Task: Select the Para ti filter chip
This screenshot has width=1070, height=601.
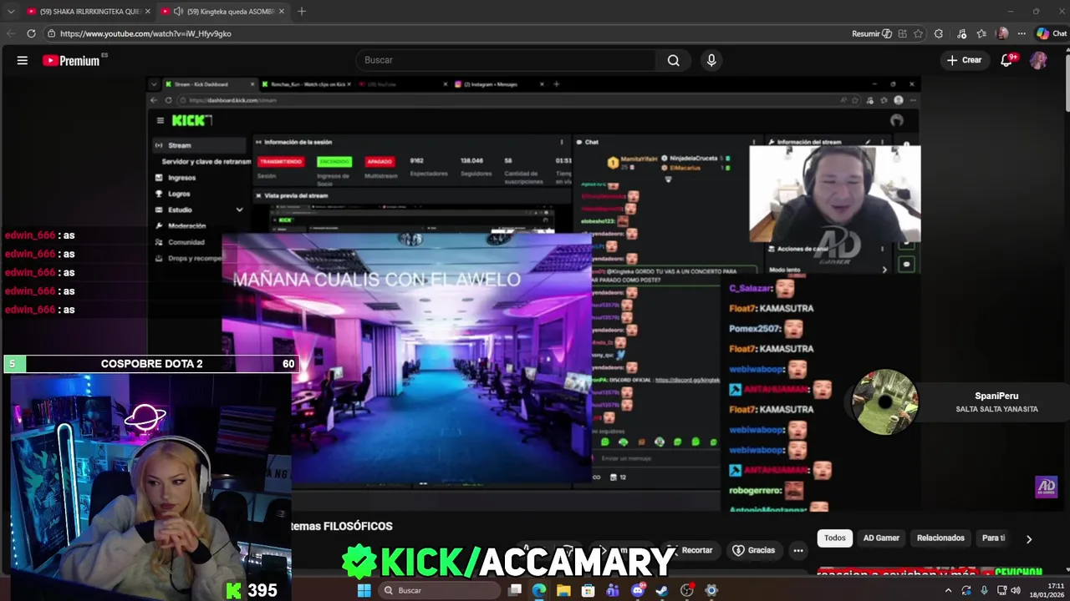Action: click(x=993, y=538)
